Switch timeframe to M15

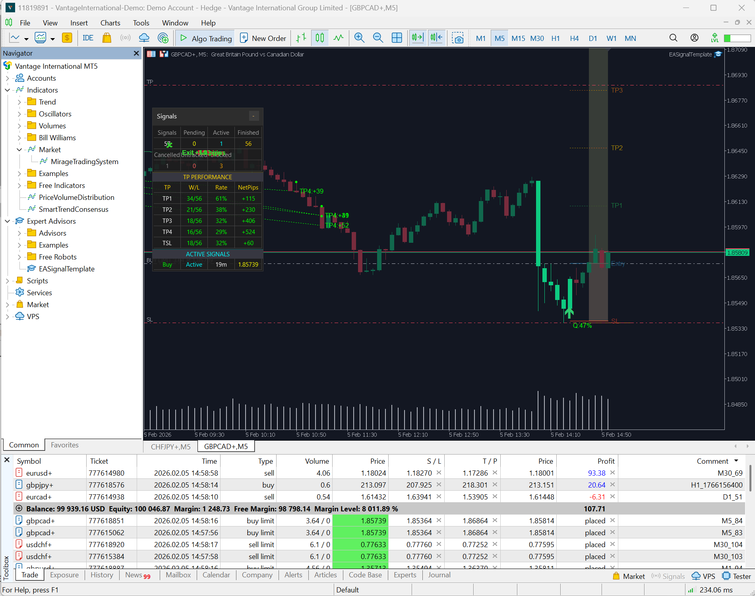(518, 39)
